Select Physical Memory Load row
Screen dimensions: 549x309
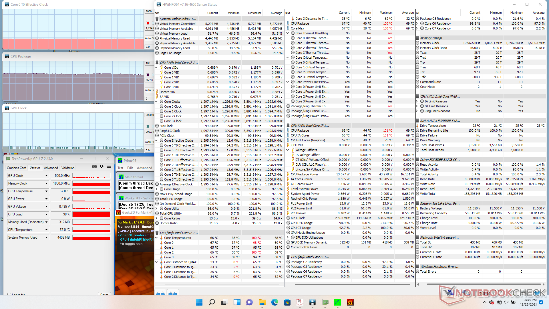(x=219, y=48)
